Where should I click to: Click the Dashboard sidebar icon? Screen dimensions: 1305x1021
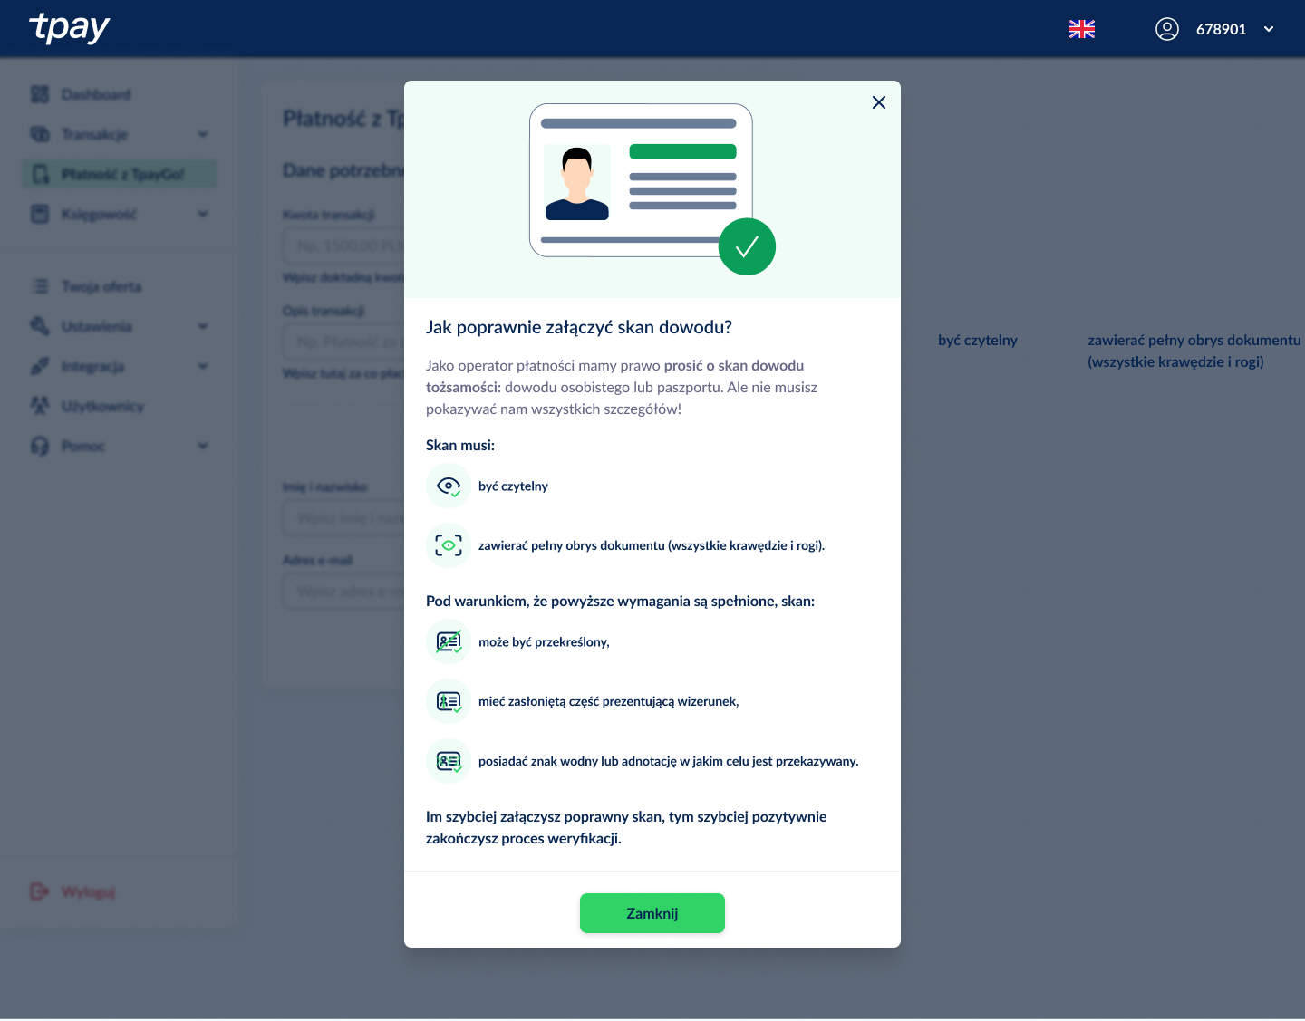click(x=40, y=94)
